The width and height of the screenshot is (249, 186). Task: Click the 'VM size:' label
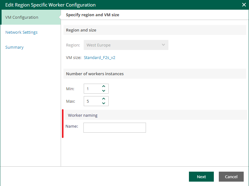click(73, 57)
